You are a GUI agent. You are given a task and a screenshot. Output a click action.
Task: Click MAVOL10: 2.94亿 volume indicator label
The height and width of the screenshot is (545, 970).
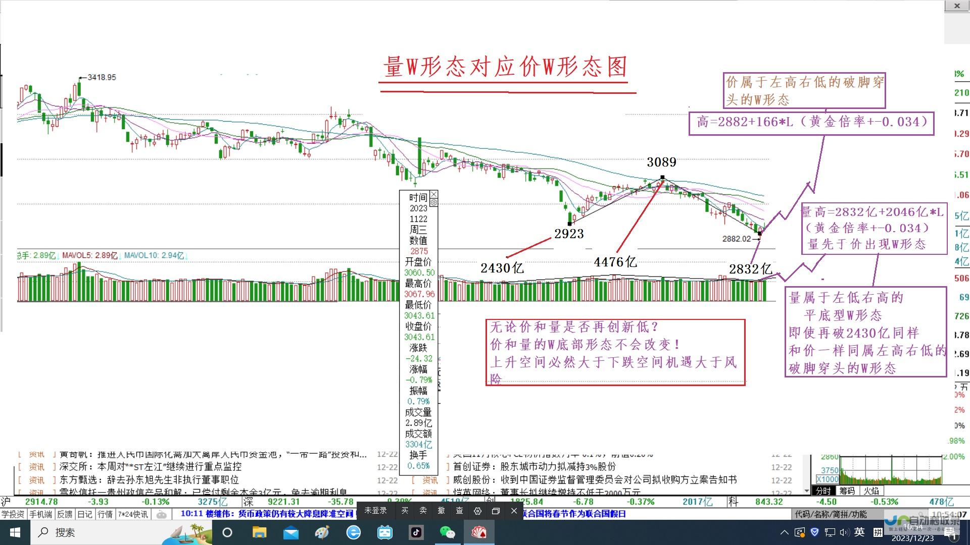point(154,256)
